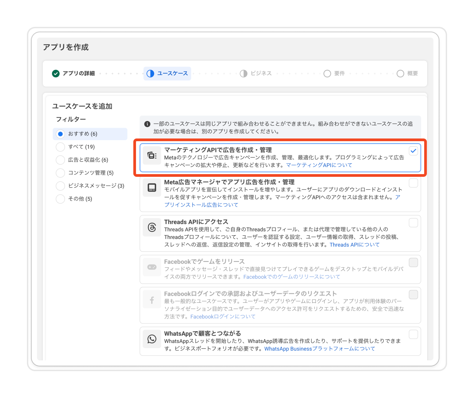
Task: Check the Facebookログイン use case checkbox
Action: [x=413, y=295]
